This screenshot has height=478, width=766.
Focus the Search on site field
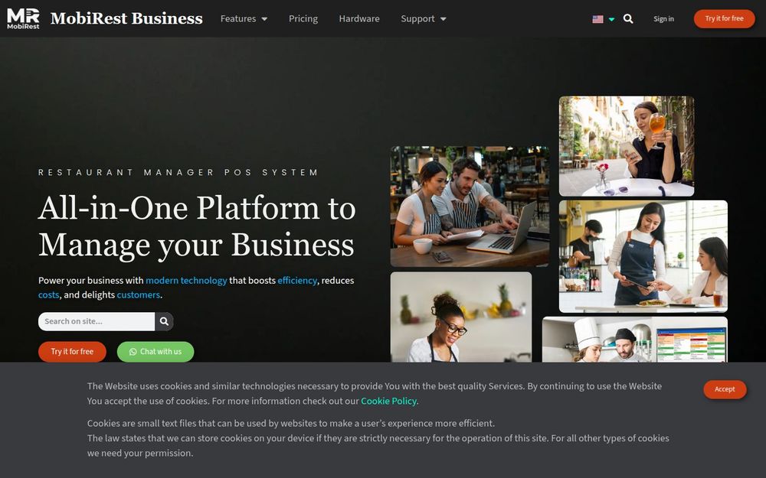(x=97, y=321)
